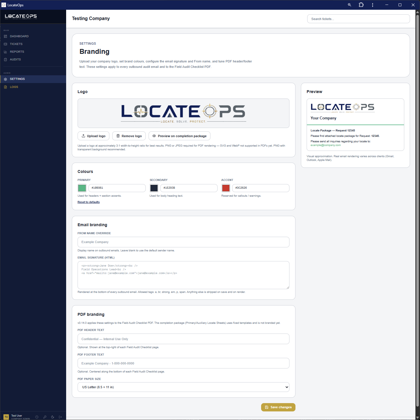Click the Test User name label
The height and width of the screenshot is (420, 420).
tap(17, 415)
